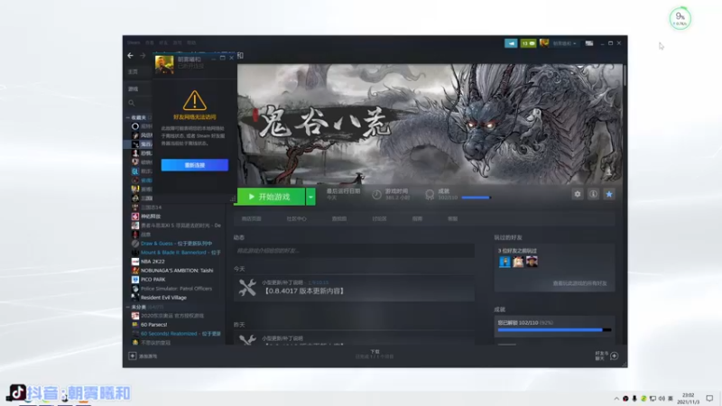Select PICO PARK in library
The image size is (722, 406).
coord(153,280)
